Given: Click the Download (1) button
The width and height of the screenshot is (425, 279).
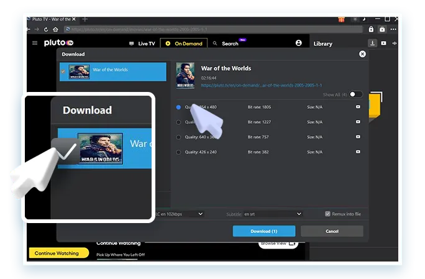Looking at the screenshot, I should [x=264, y=231].
